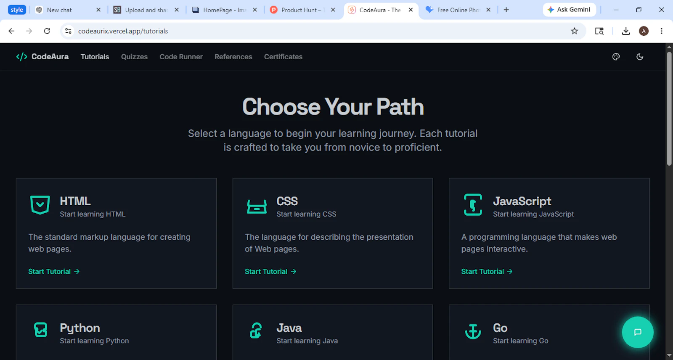Open the color theme palette icon
This screenshot has width=673, height=360.
[616, 57]
